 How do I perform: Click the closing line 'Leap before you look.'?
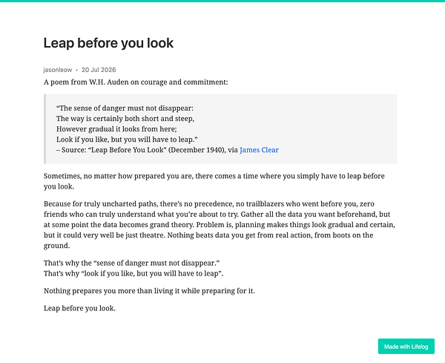79,308
